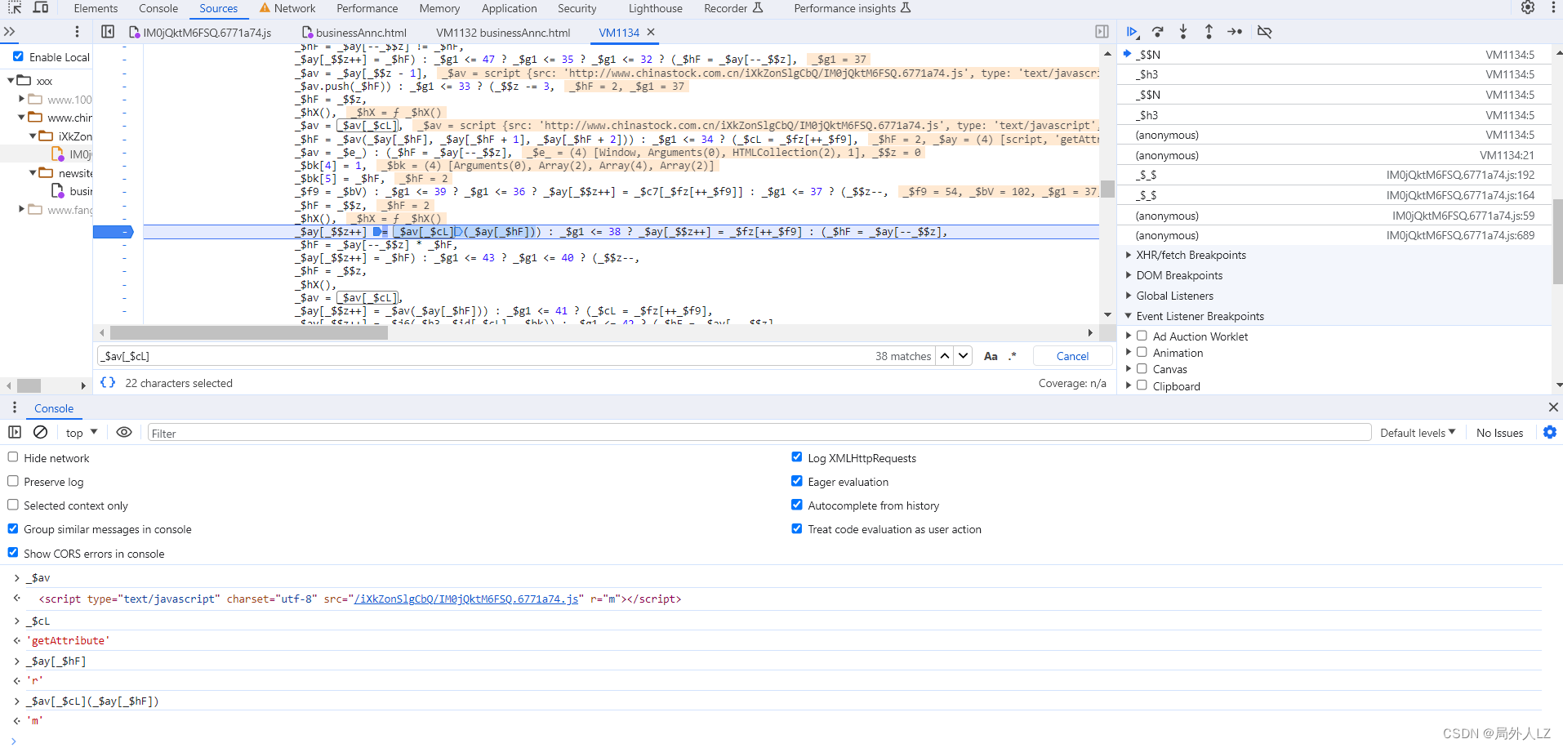Uncheck Autocomplete from history
Viewport: 1563px width, 748px height.
pyautogui.click(x=797, y=505)
